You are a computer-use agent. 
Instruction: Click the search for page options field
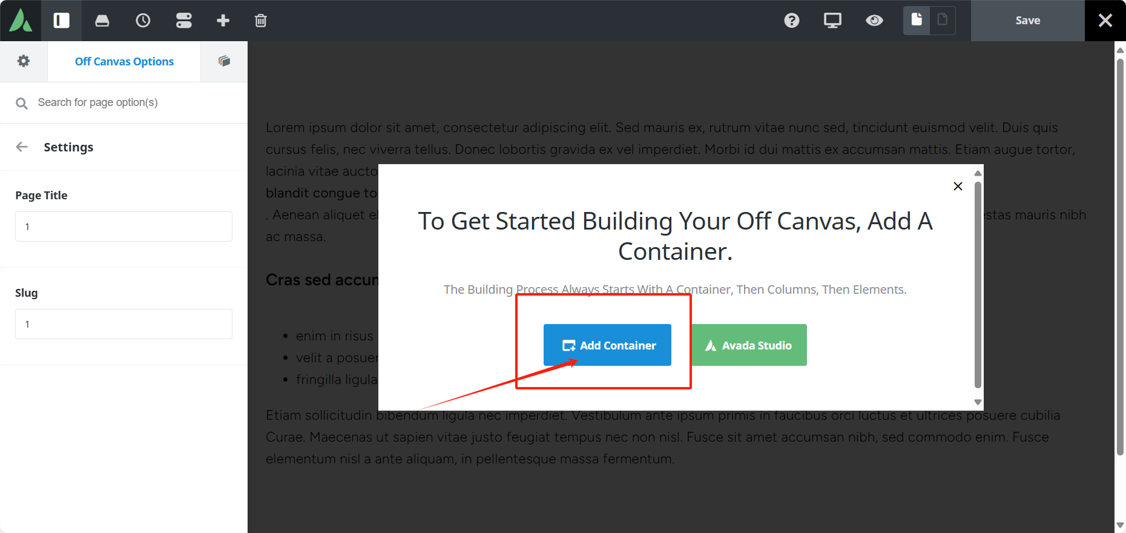point(123,102)
